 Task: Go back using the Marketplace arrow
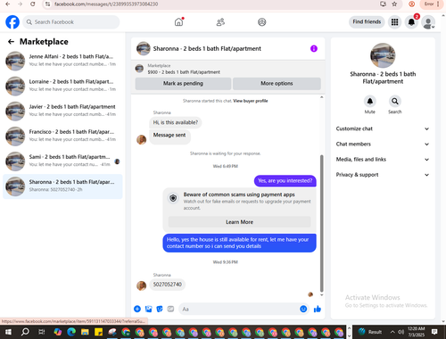pos(11,42)
